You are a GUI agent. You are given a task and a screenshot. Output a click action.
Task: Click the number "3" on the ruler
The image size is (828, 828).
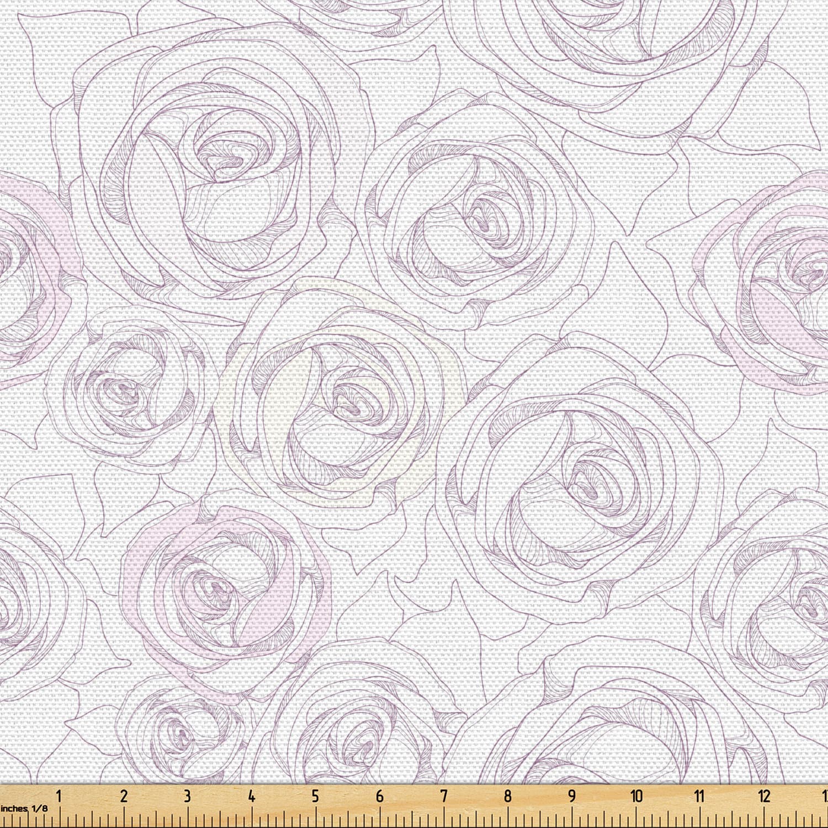point(187,796)
